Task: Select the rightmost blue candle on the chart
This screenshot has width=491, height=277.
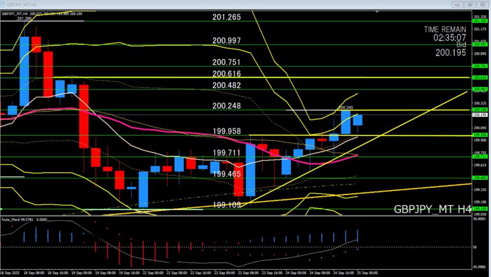Action: click(x=358, y=120)
